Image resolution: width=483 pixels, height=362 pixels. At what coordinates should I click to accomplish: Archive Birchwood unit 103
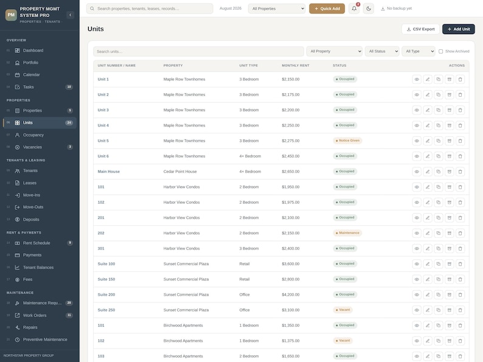click(x=450, y=357)
